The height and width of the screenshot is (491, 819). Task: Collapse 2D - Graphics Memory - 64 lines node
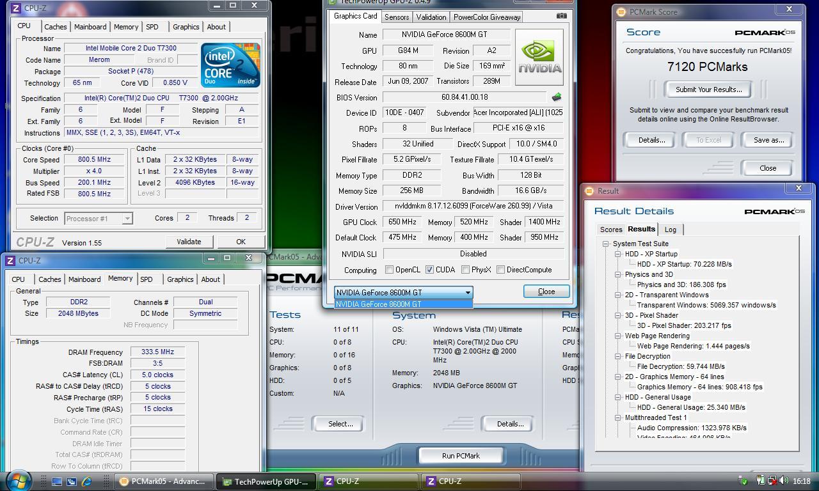618,377
